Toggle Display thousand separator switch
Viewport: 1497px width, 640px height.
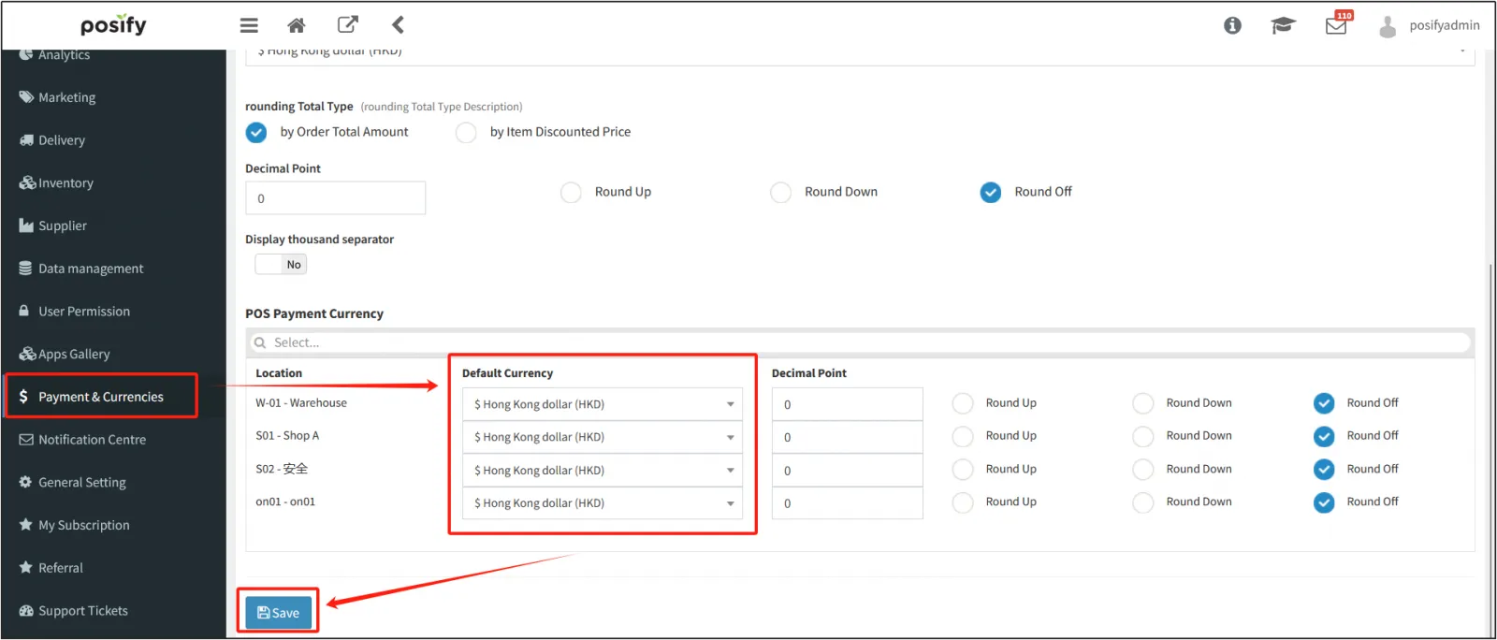281,265
